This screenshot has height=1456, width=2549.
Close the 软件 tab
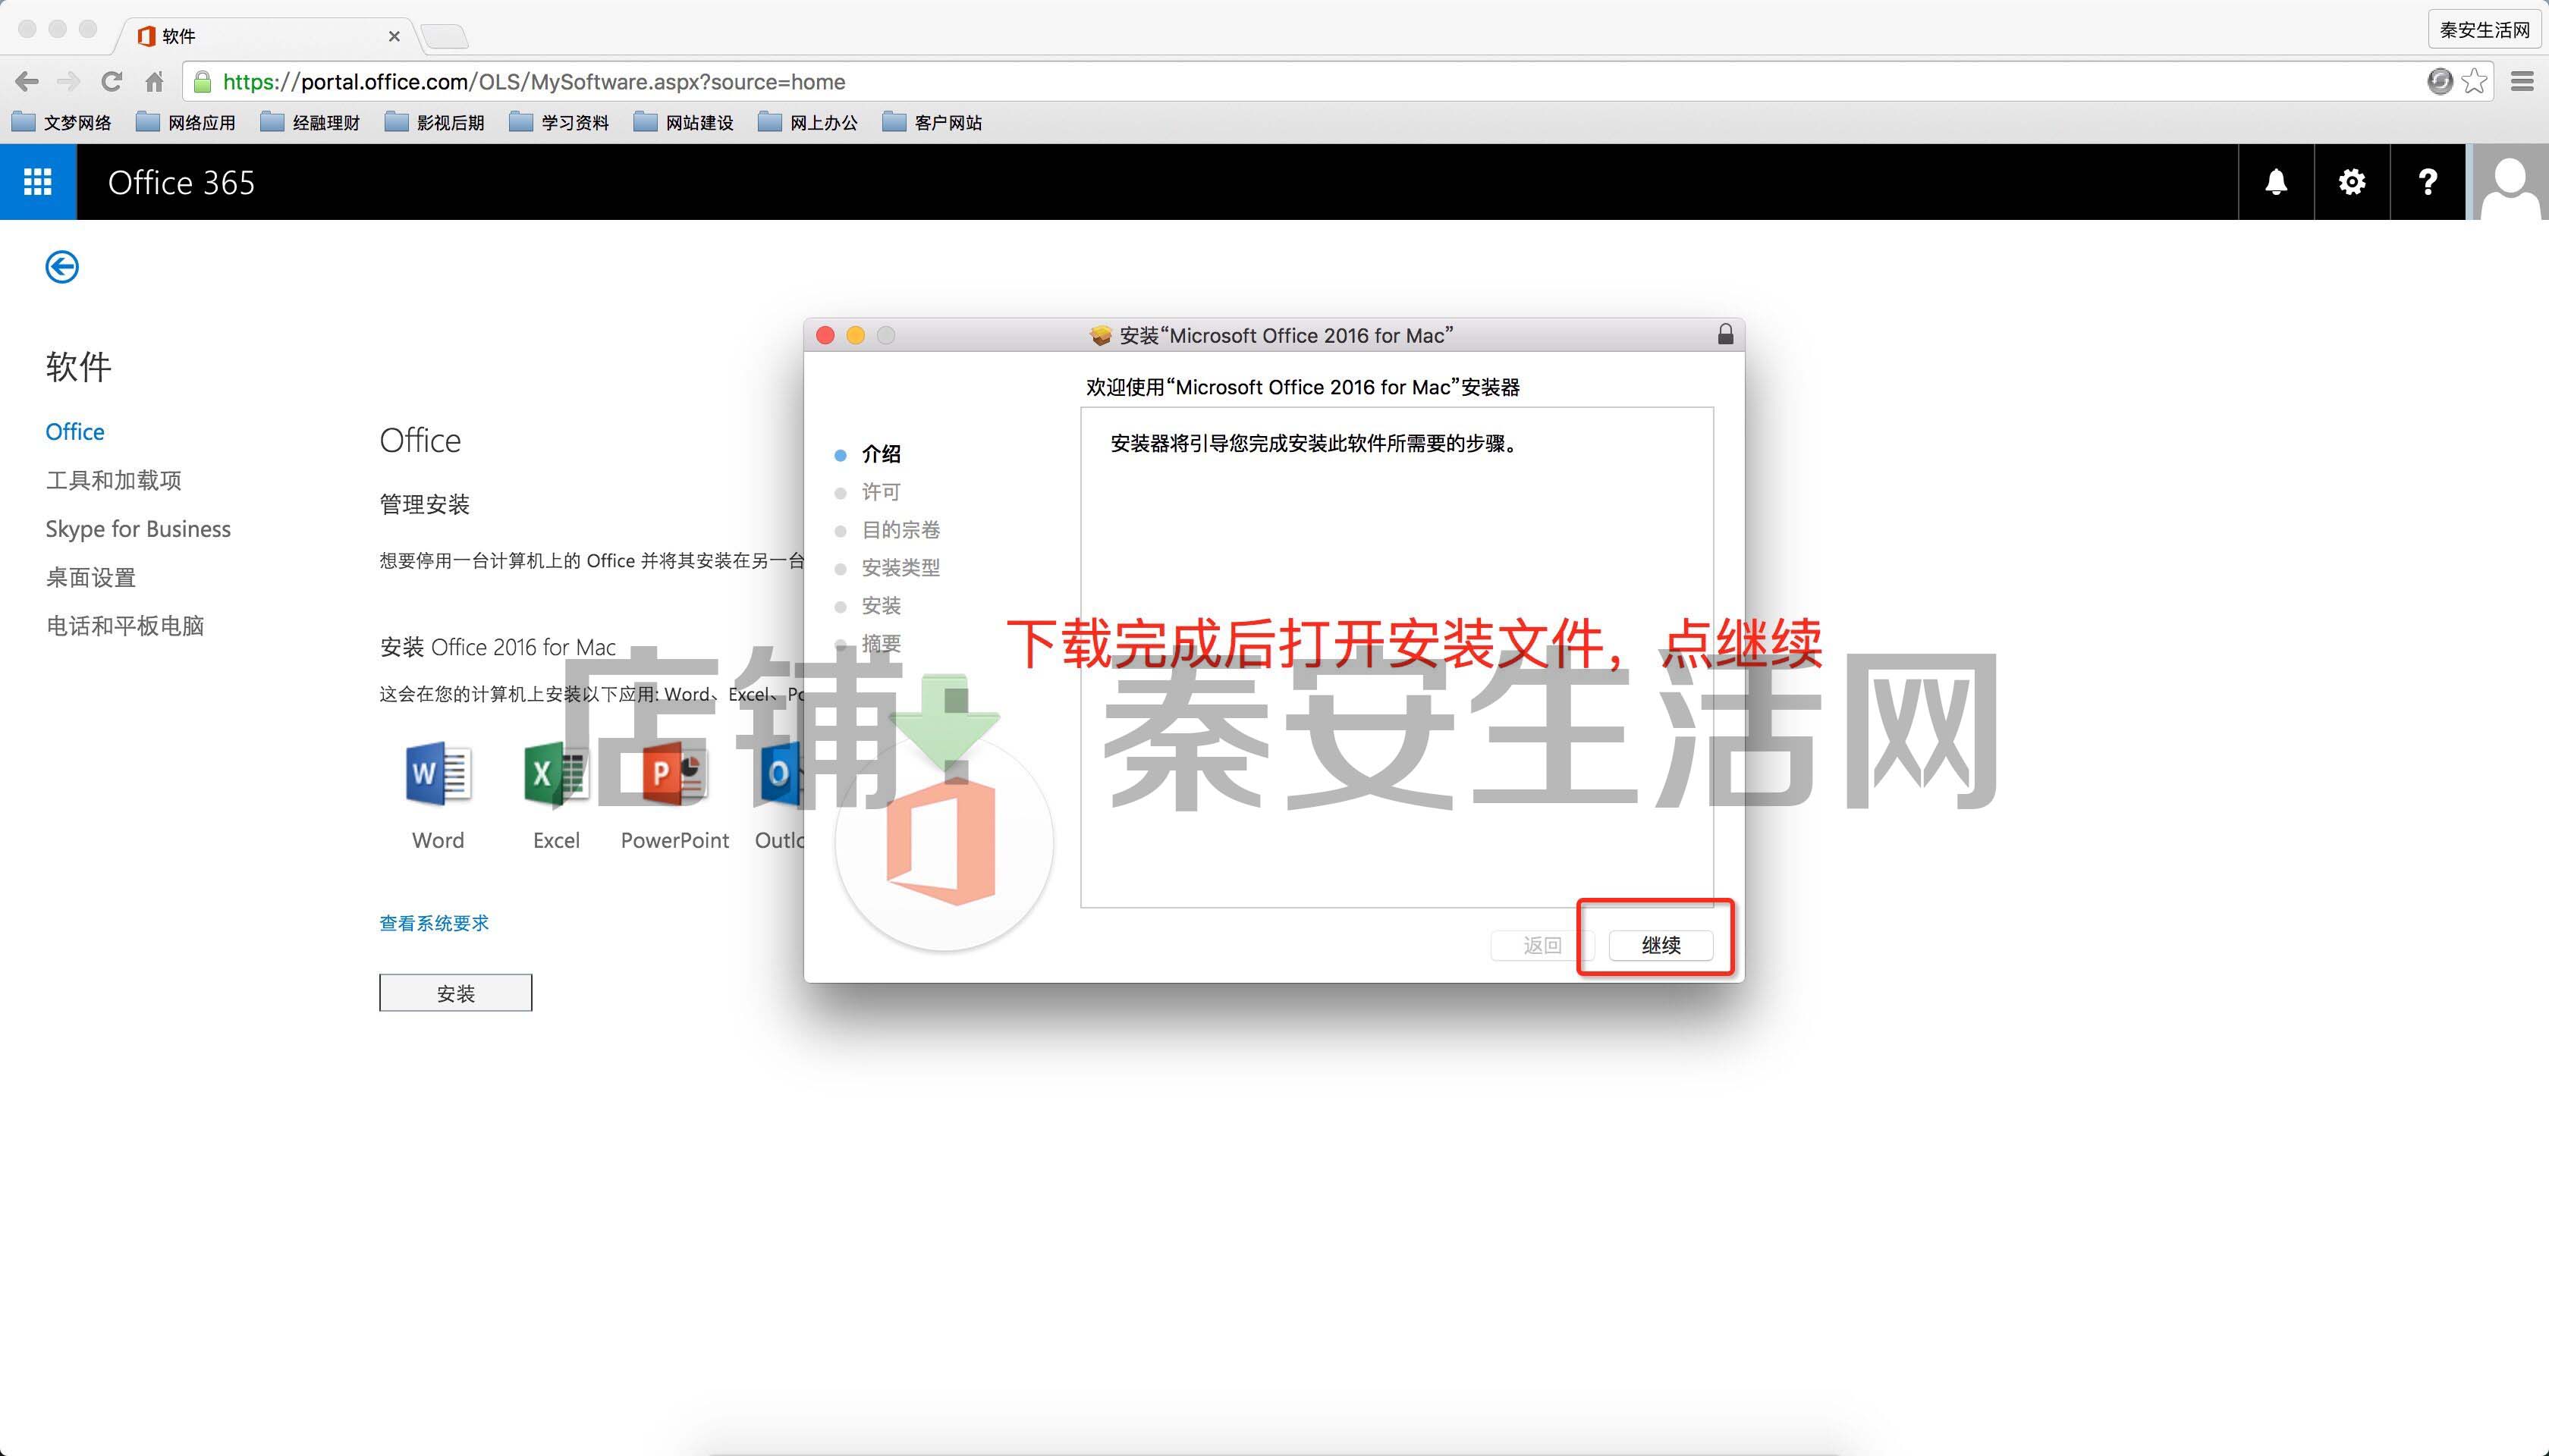pos(394,36)
